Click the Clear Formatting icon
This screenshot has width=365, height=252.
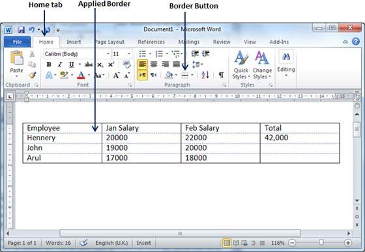coord(126,64)
